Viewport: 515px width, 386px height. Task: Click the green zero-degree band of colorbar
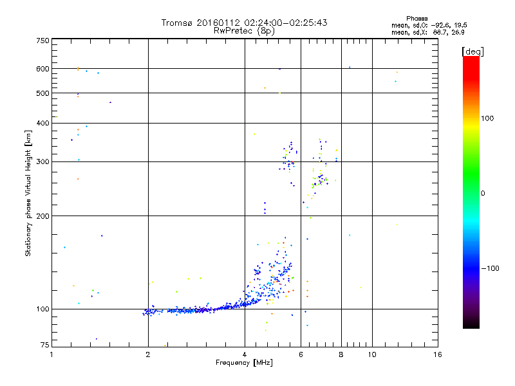(x=471, y=193)
